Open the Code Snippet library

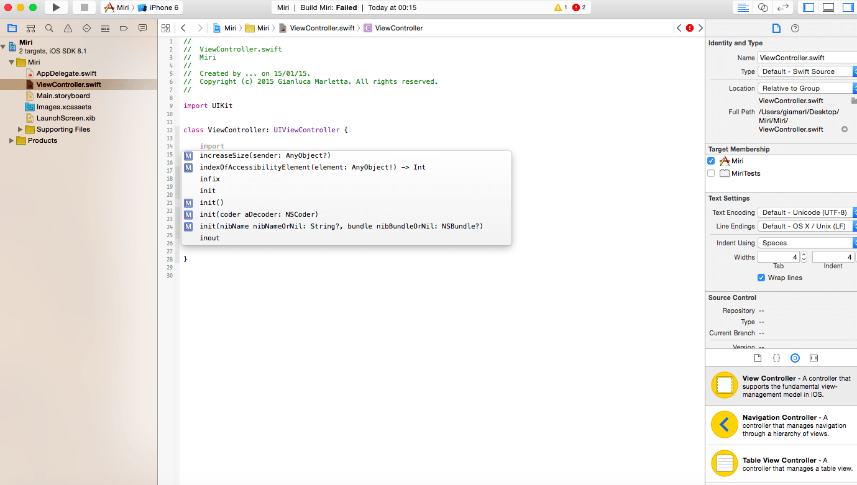tap(776, 358)
